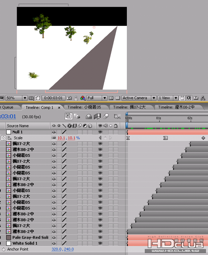
Task: Click the Show Channel RGB color icon
Action: click(x=83, y=98)
